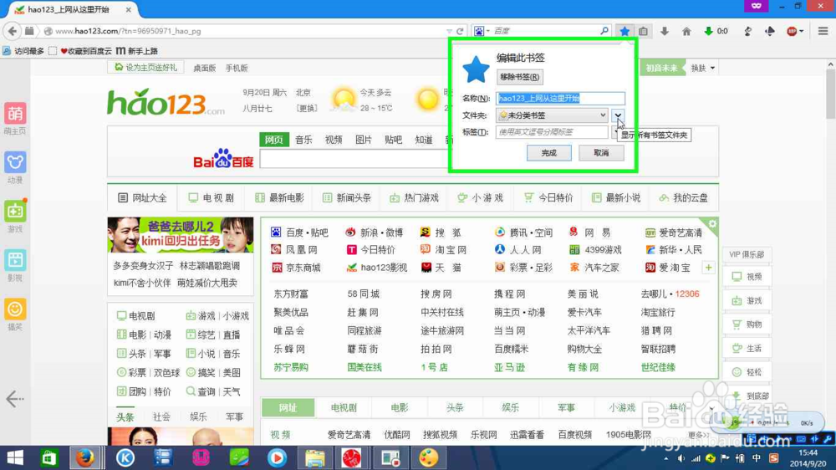This screenshot has height=470, width=836.
Task: Open the bookmarks list icon next to the star
Action: (644, 31)
